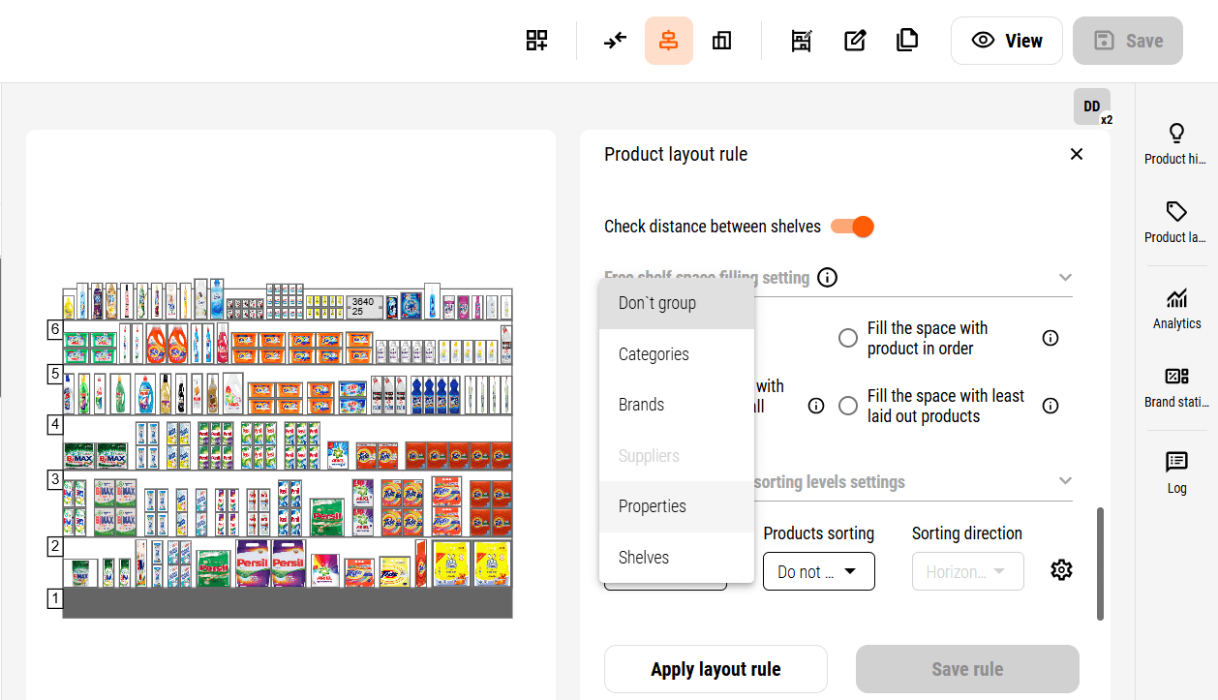Select Fill the space with product in order
The width and height of the screenshot is (1218, 700).
[x=848, y=338]
